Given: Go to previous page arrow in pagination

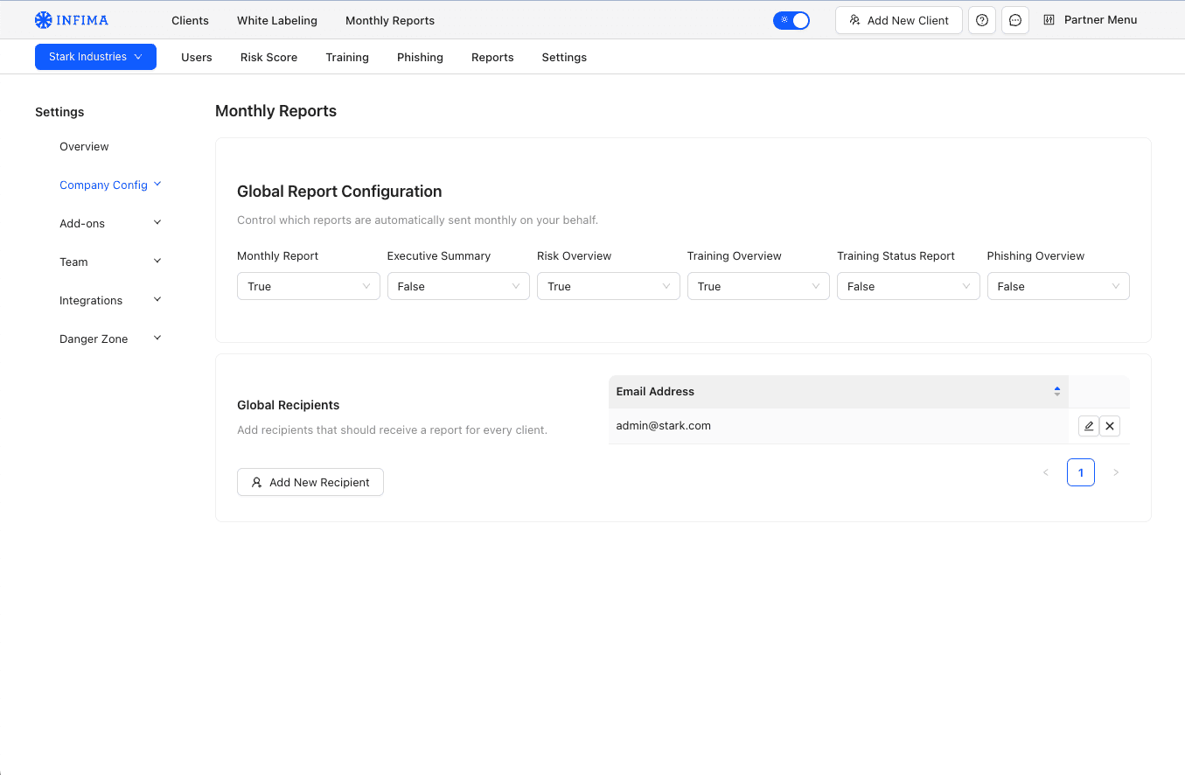Looking at the screenshot, I should click(x=1046, y=472).
